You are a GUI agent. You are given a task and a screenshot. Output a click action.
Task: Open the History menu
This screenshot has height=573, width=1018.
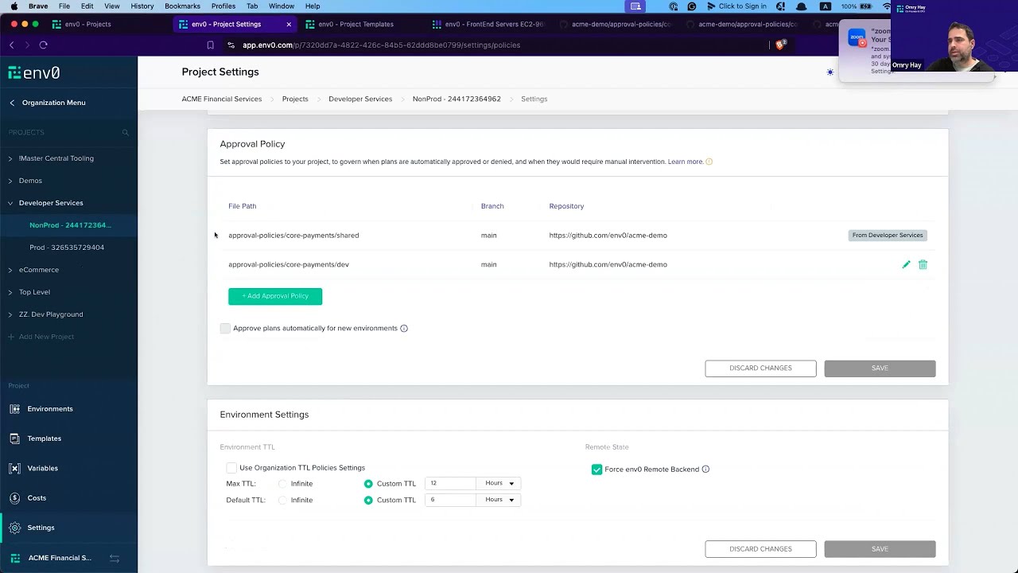[x=142, y=6]
